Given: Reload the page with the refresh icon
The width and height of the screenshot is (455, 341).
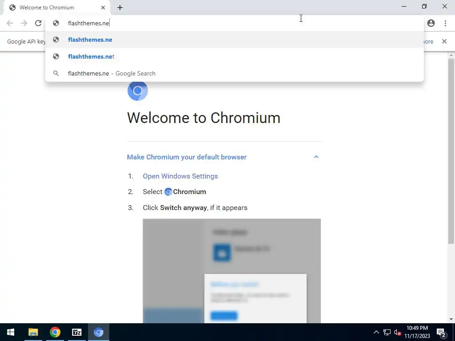Looking at the screenshot, I should tap(38, 23).
